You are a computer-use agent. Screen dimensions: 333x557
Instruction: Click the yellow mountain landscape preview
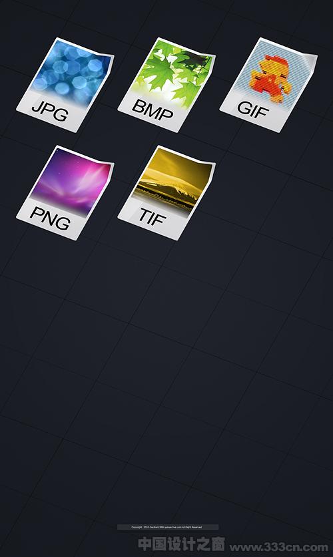[174, 181]
